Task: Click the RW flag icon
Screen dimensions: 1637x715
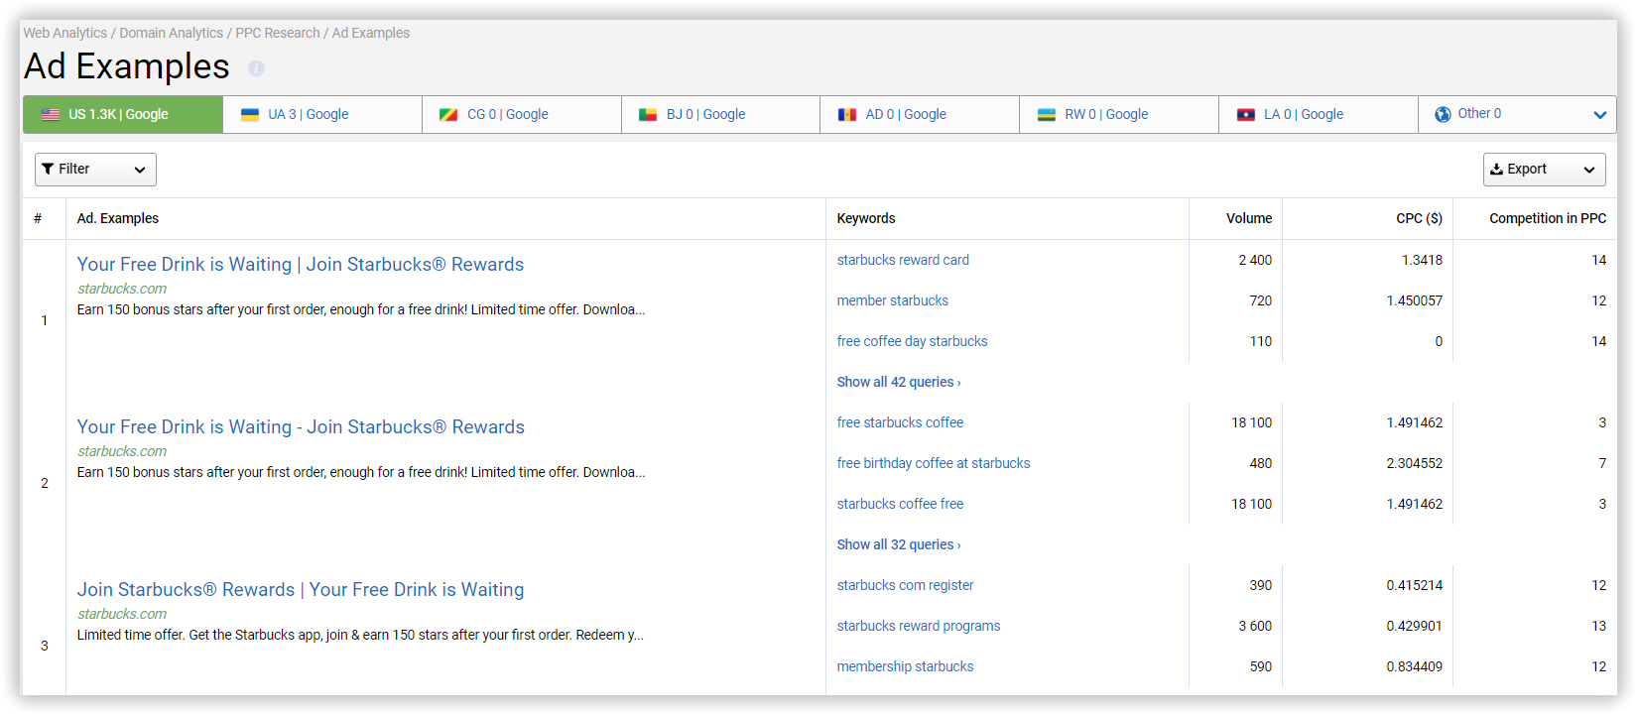Action: pos(1047,115)
